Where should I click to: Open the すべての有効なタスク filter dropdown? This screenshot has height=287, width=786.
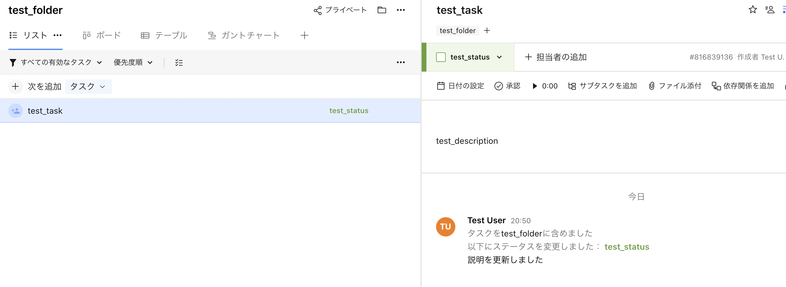click(55, 63)
